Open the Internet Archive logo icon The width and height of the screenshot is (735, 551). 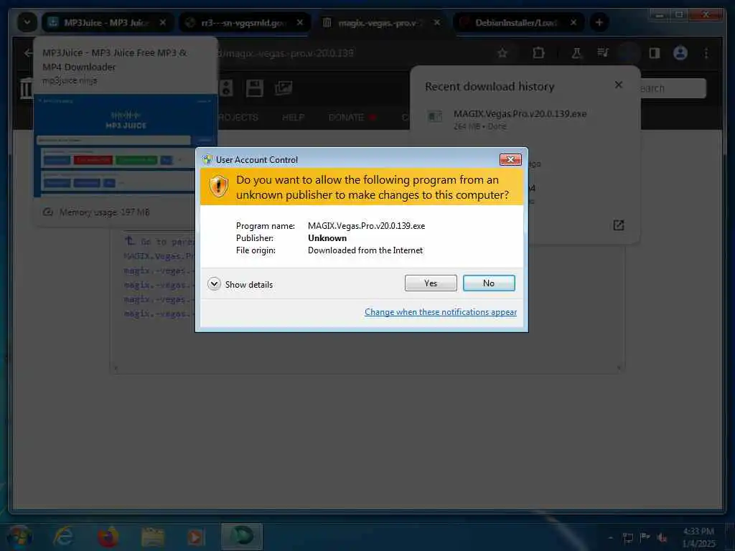coord(26,88)
